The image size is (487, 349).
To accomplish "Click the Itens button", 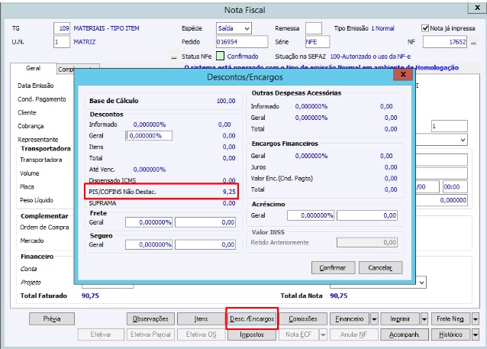I will pos(202,319).
